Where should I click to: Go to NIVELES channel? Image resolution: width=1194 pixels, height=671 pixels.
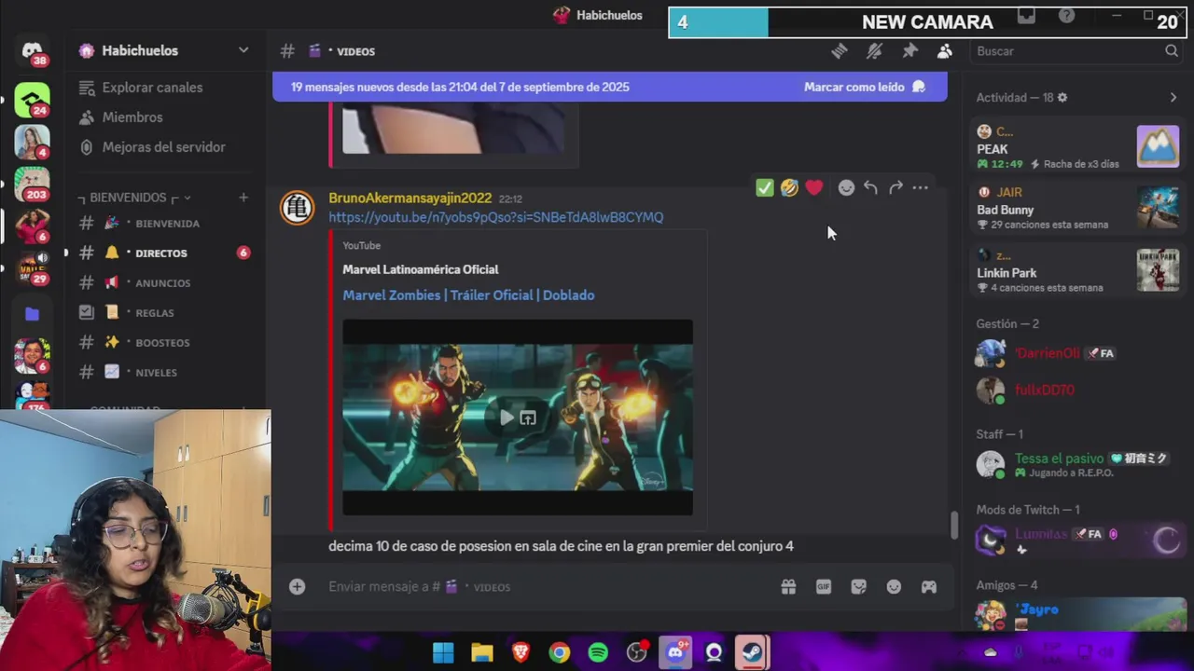pyautogui.click(x=164, y=373)
